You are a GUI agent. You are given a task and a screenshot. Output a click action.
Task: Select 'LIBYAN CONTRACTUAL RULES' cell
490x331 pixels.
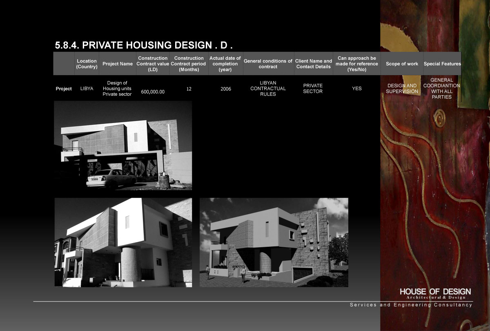point(268,89)
